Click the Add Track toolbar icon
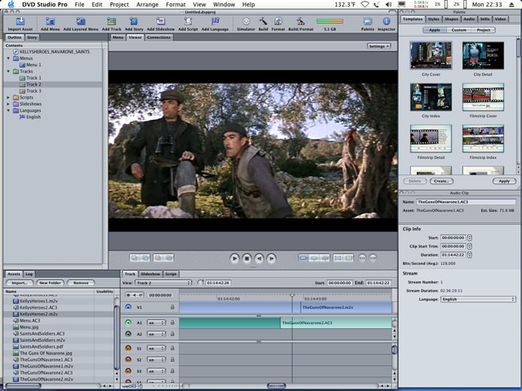This screenshot has width=522, height=391. [111, 22]
